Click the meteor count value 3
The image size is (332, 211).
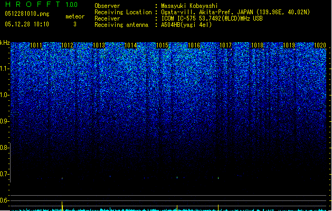coord(75,24)
